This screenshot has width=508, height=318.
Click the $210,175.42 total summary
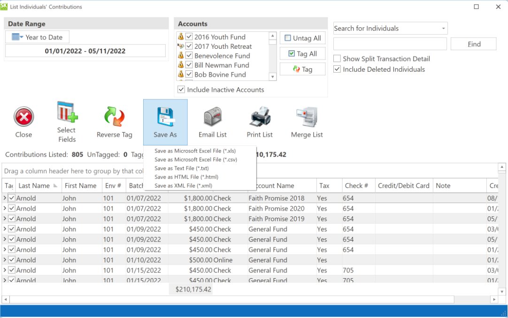click(x=191, y=289)
